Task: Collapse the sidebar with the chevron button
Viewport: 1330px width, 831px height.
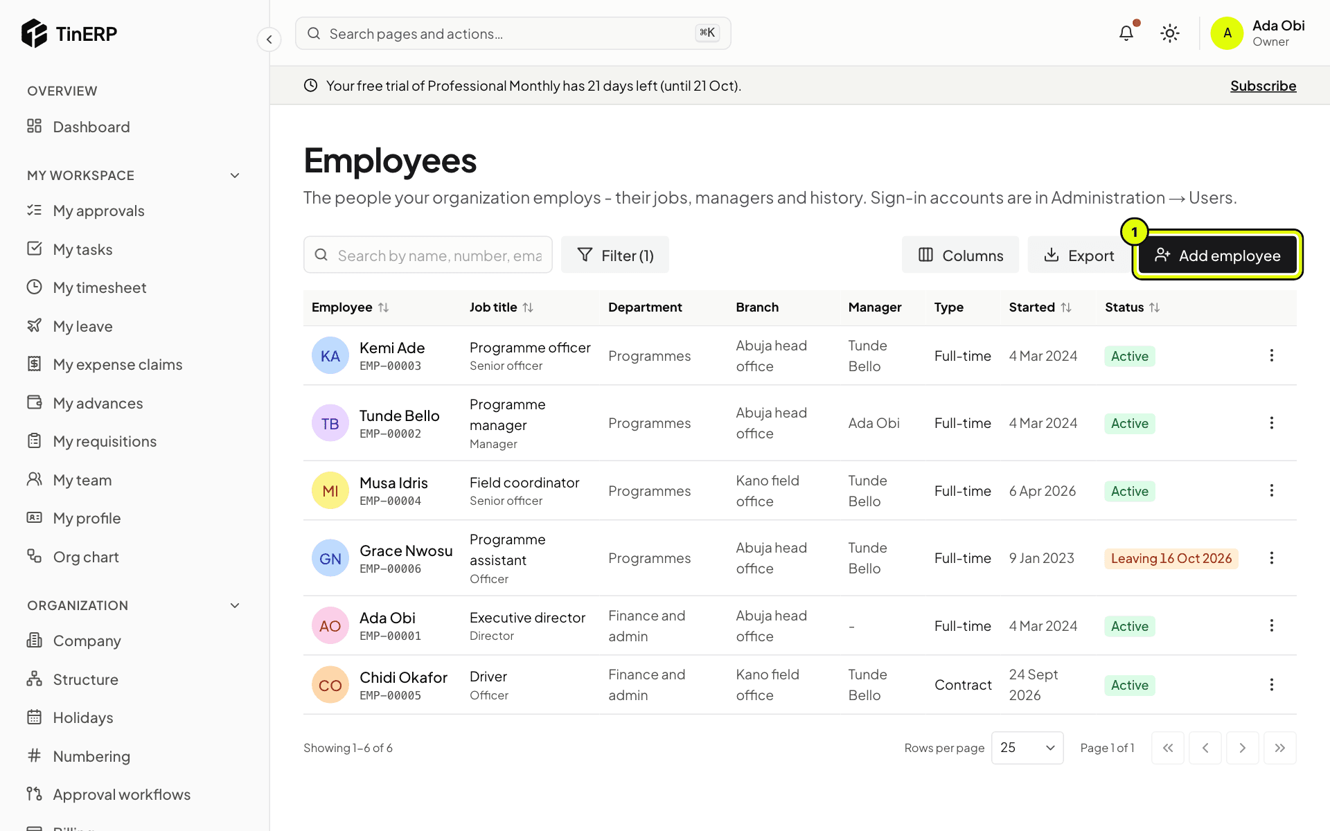Action: [269, 39]
